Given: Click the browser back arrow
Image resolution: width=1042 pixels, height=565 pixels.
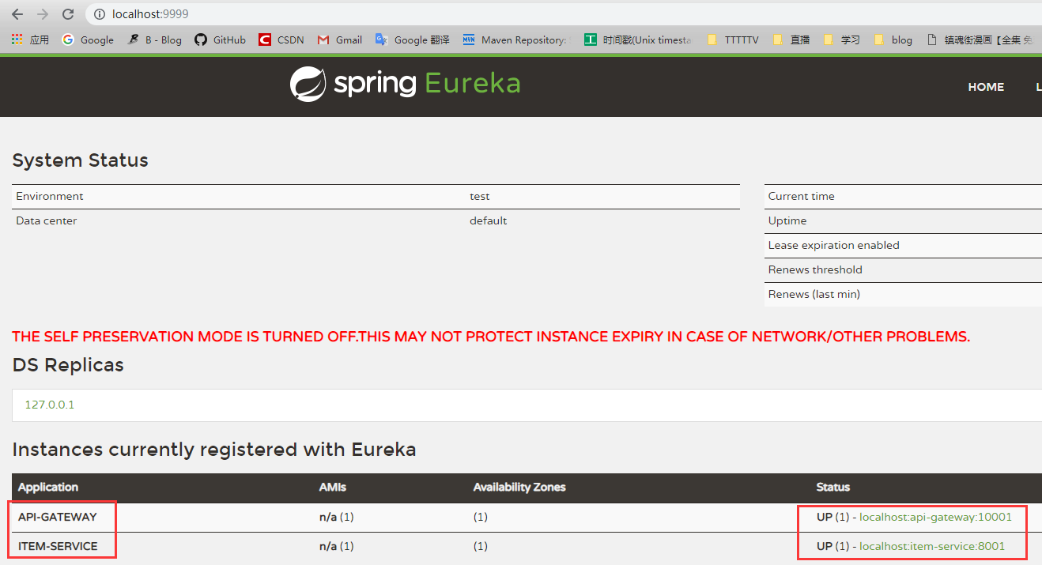Looking at the screenshot, I should 17,14.
